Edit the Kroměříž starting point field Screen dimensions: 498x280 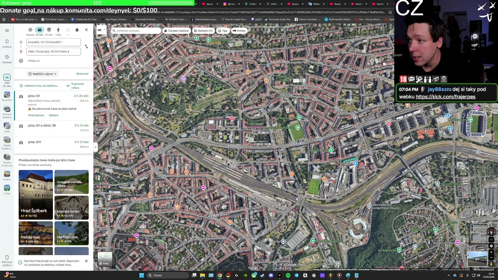click(x=54, y=42)
